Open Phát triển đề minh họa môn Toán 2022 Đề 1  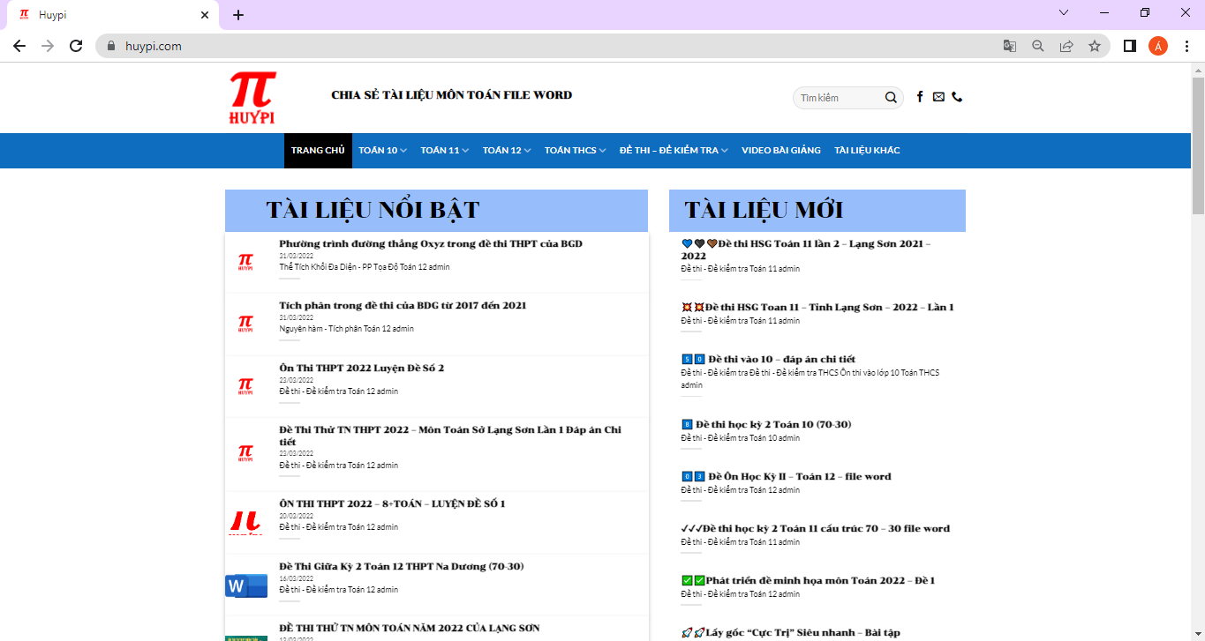point(808,581)
